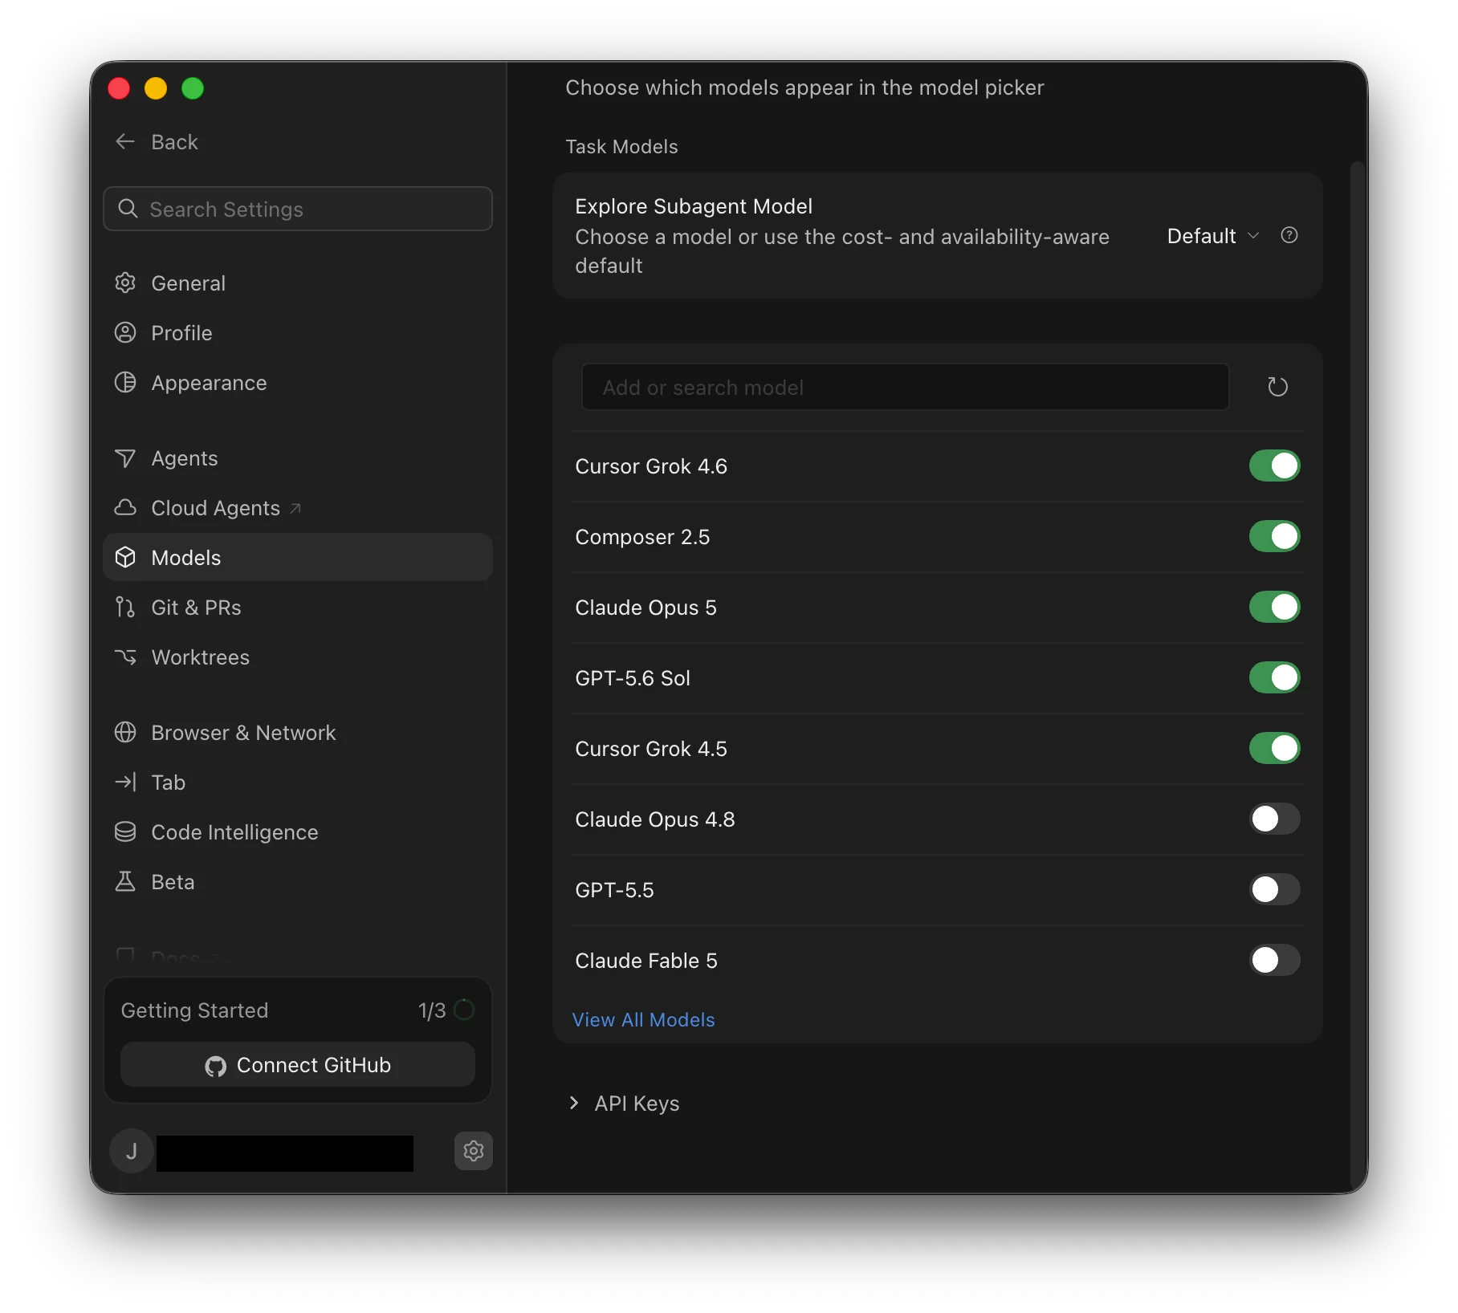
Task: Click the J user avatar
Action: click(132, 1151)
